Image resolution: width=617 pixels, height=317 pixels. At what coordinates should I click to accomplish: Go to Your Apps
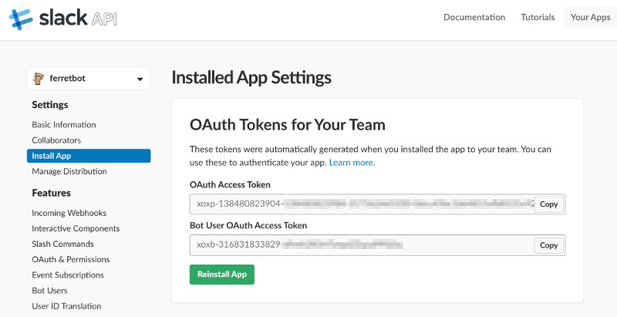[590, 17]
